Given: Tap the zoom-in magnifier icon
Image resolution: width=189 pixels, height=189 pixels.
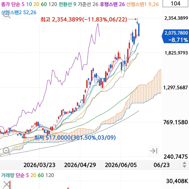Looking at the screenshot, I should [7, 15].
